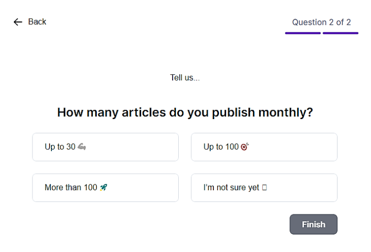371x252 pixels.
Task: Click the More than 100 text label
Action: point(71,188)
